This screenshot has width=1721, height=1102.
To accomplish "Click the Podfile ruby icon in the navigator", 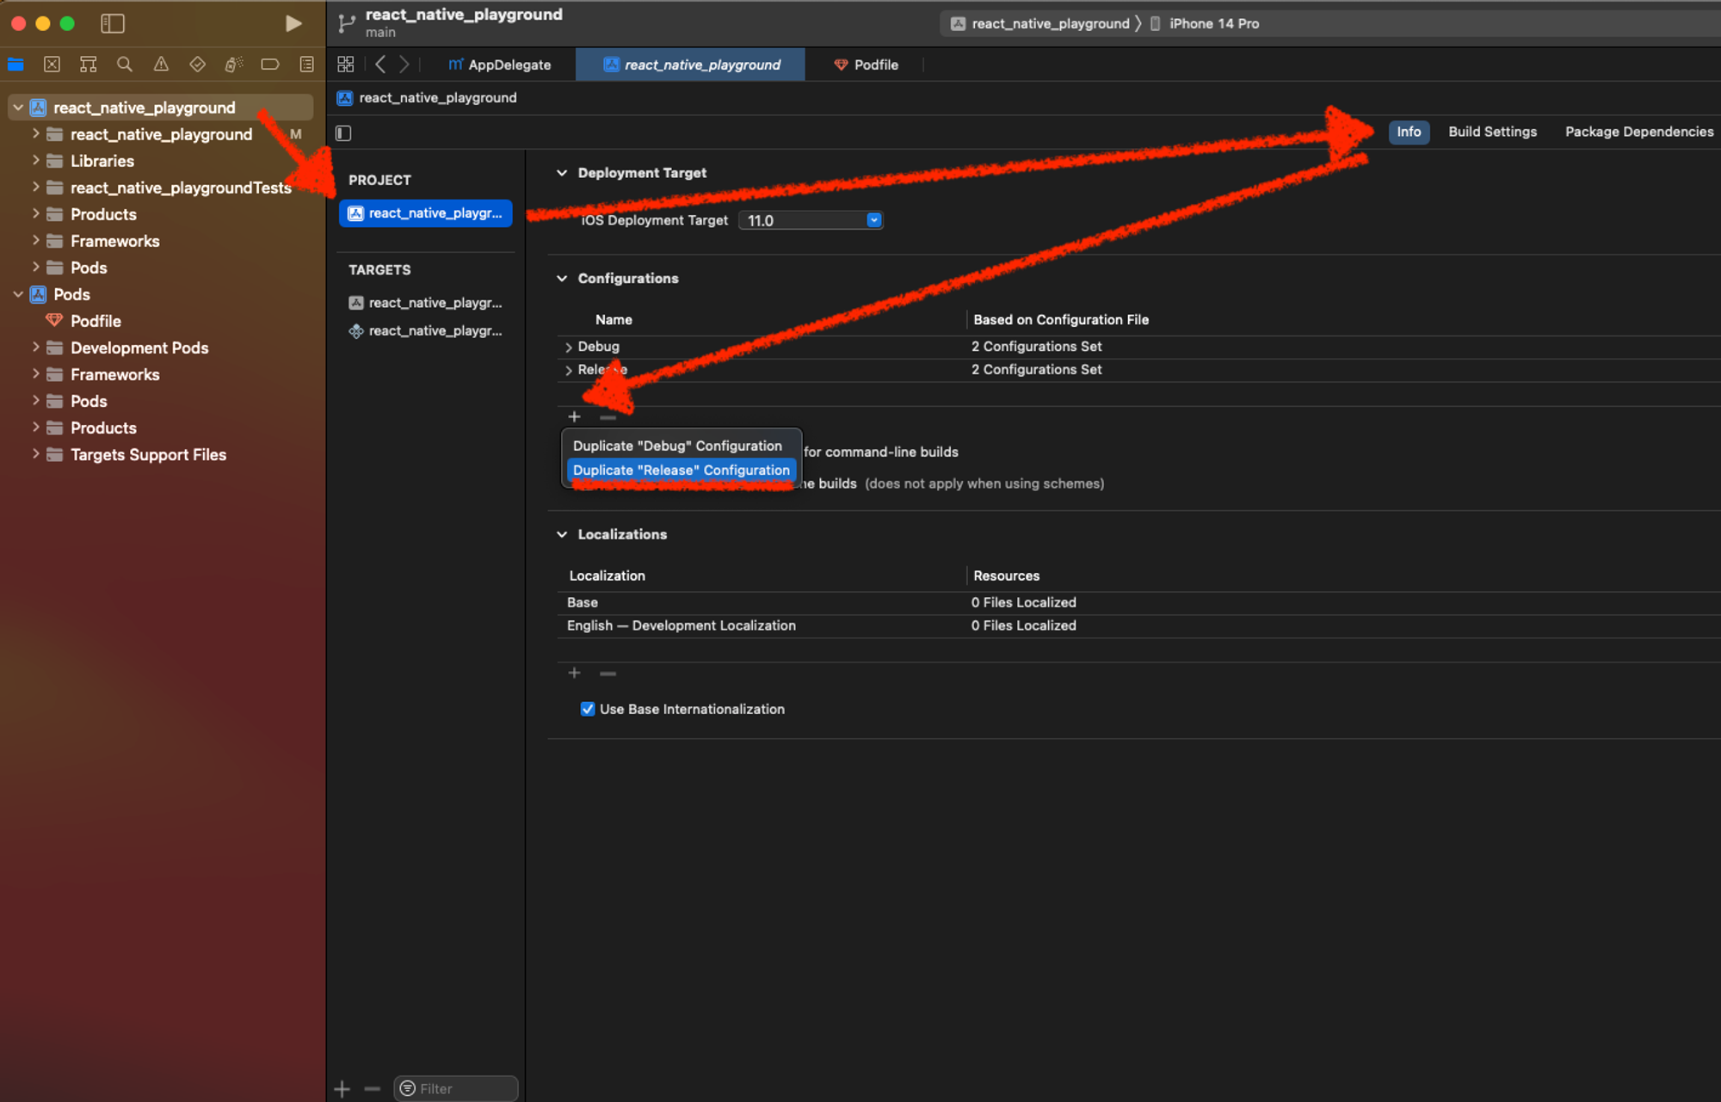I will 54,321.
